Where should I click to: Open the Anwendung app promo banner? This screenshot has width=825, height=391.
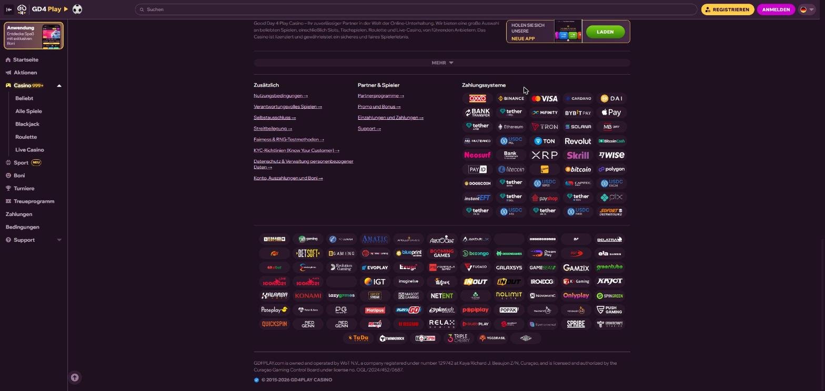[x=34, y=36]
